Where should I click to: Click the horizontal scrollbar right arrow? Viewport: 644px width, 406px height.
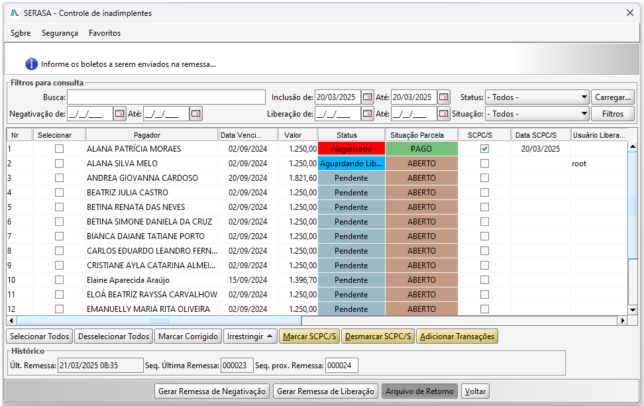click(623, 320)
